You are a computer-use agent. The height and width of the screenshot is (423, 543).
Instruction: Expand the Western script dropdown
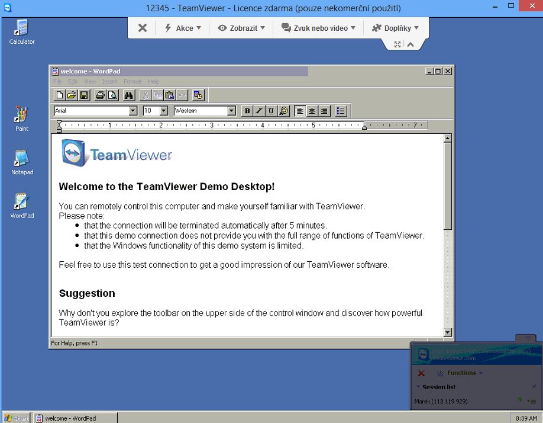point(232,111)
